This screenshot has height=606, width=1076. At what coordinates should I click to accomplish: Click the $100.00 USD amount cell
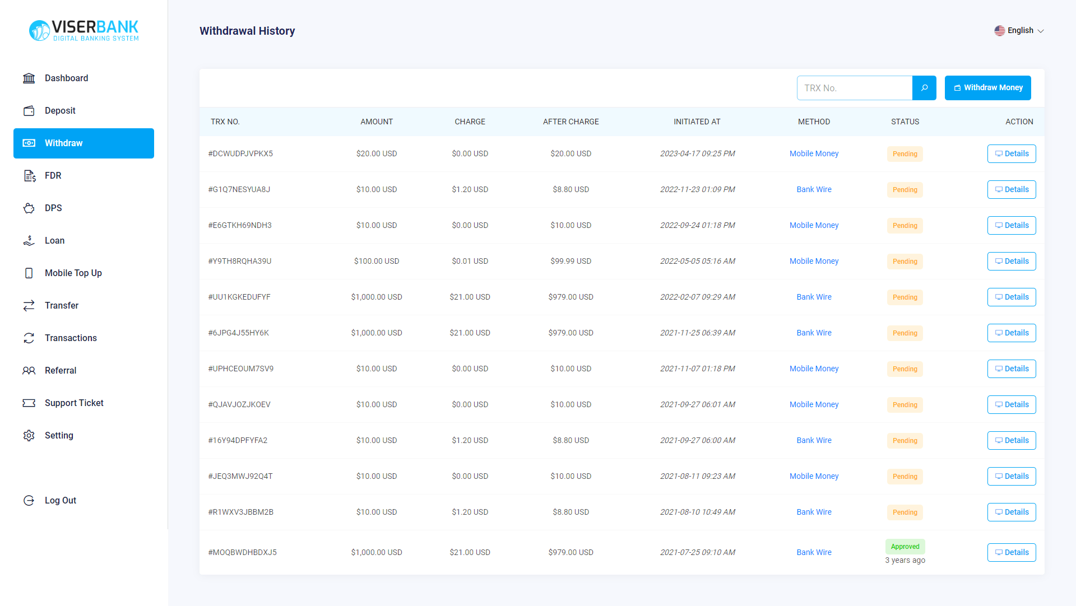pos(377,262)
